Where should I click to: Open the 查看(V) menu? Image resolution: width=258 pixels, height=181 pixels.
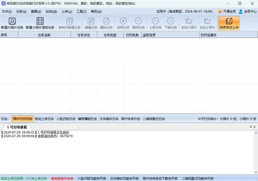tap(36, 12)
